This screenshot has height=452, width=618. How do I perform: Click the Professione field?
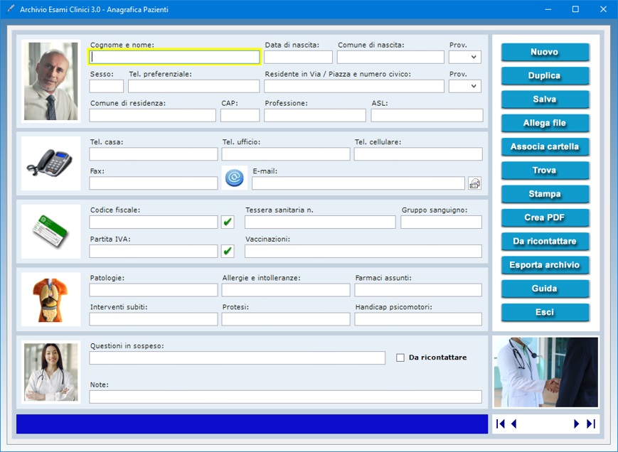[315, 115]
